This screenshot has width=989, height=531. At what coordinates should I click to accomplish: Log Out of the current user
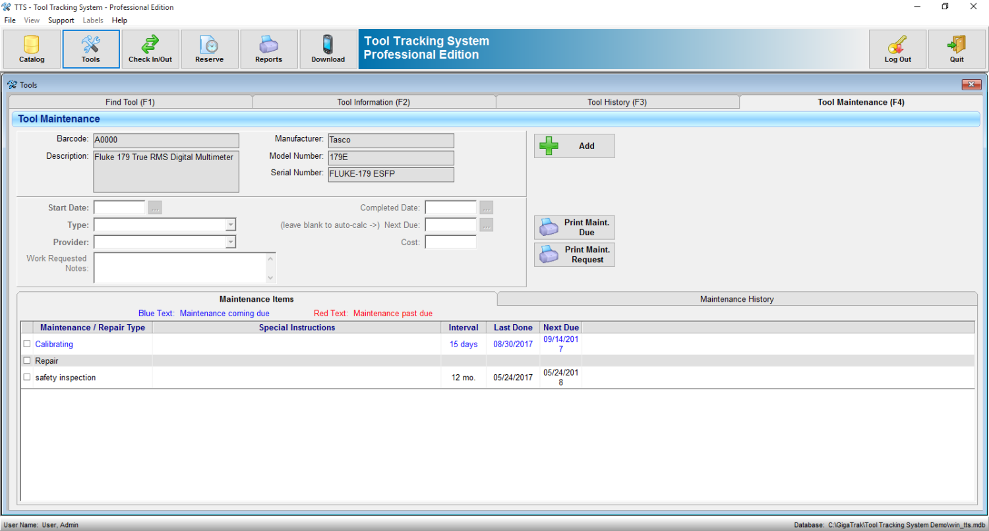pyautogui.click(x=897, y=49)
